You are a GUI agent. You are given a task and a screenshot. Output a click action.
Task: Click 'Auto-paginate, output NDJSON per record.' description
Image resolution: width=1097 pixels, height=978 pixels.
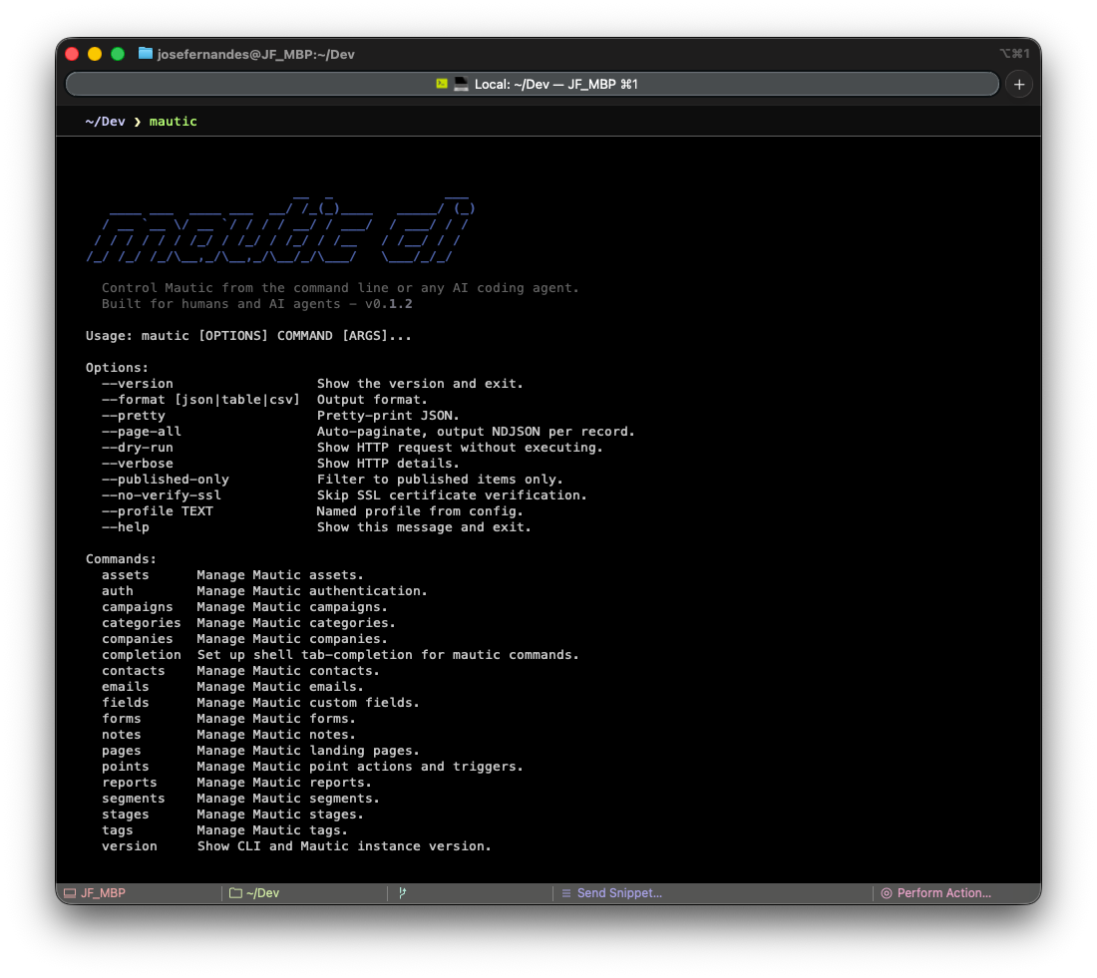[x=476, y=432]
